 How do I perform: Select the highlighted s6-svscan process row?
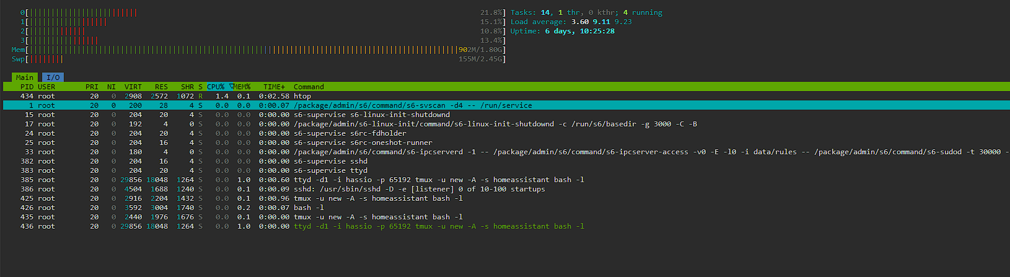point(505,105)
